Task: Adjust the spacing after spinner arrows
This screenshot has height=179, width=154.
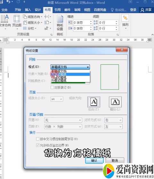Action: [117, 28]
